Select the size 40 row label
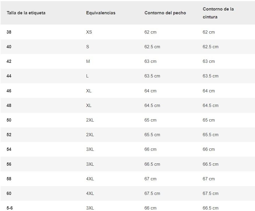 click(9, 47)
